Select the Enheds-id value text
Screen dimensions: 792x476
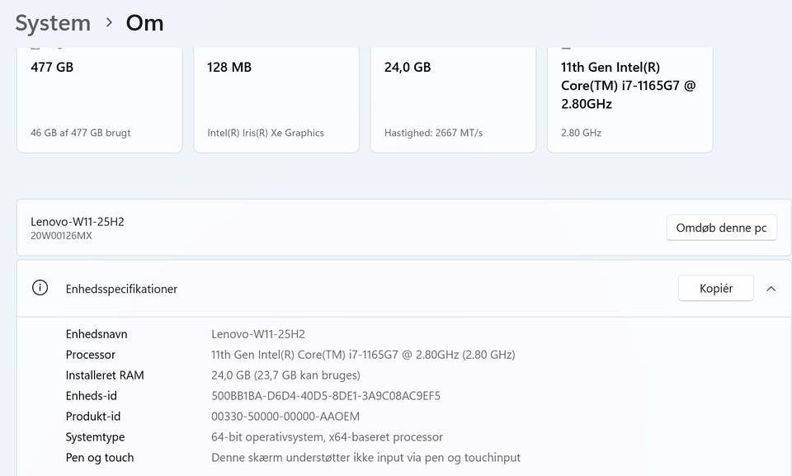tap(326, 396)
